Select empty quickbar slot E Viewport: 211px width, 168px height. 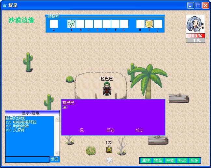106,24
